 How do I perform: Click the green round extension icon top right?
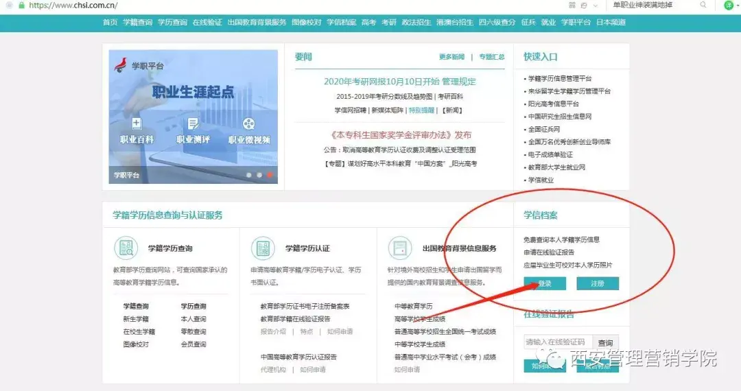tap(729, 5)
